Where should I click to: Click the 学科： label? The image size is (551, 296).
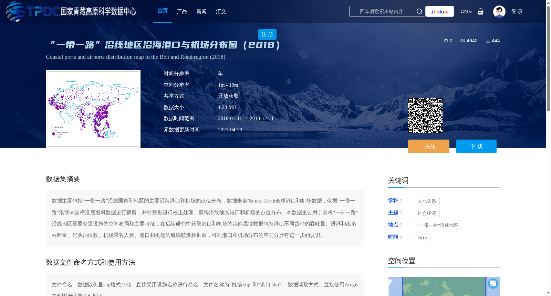tap(395, 200)
